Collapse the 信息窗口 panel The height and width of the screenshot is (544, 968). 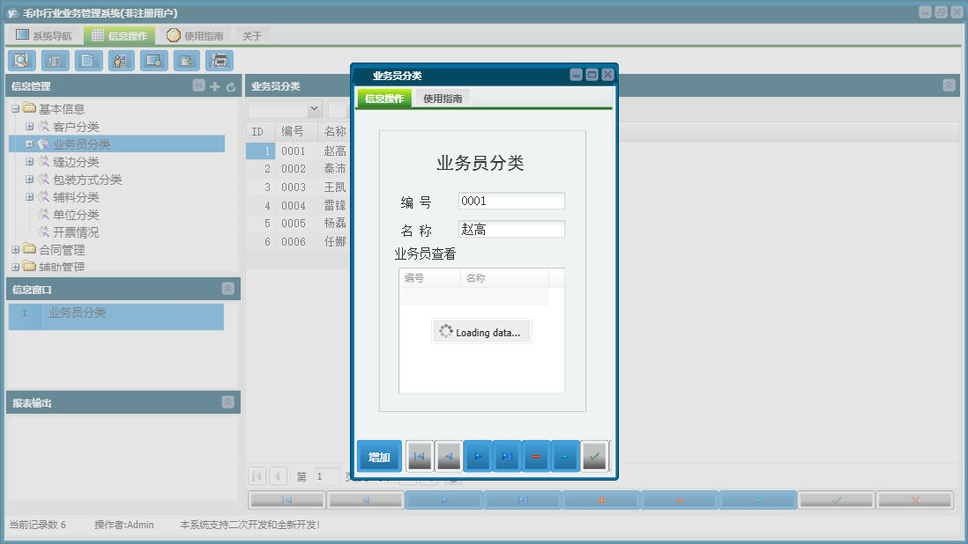[x=227, y=289]
